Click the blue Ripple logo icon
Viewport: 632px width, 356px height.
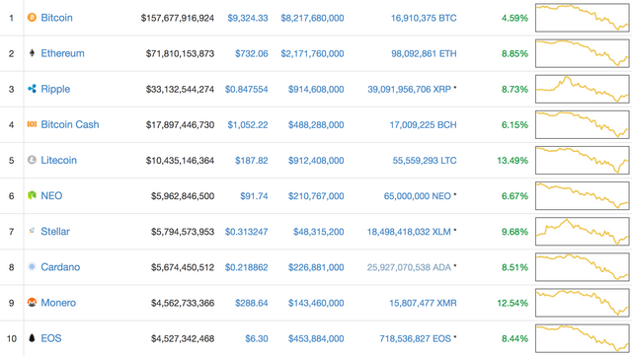click(x=32, y=89)
